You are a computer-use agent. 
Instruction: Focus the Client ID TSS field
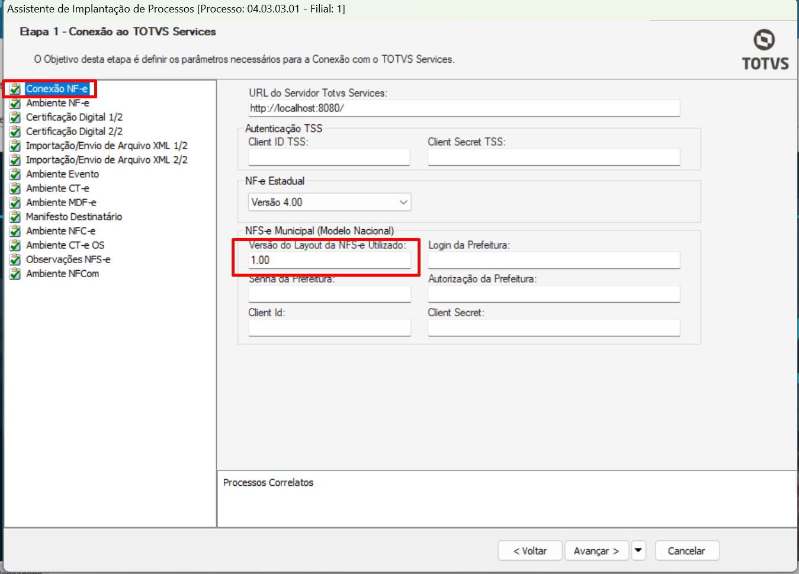(329, 157)
